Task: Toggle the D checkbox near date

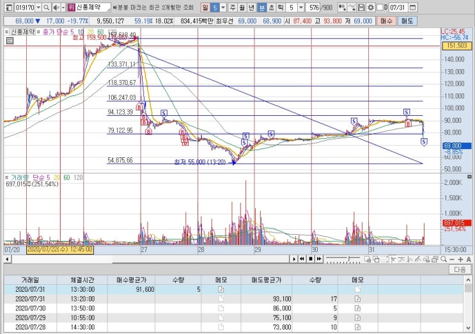Action: 380,7
